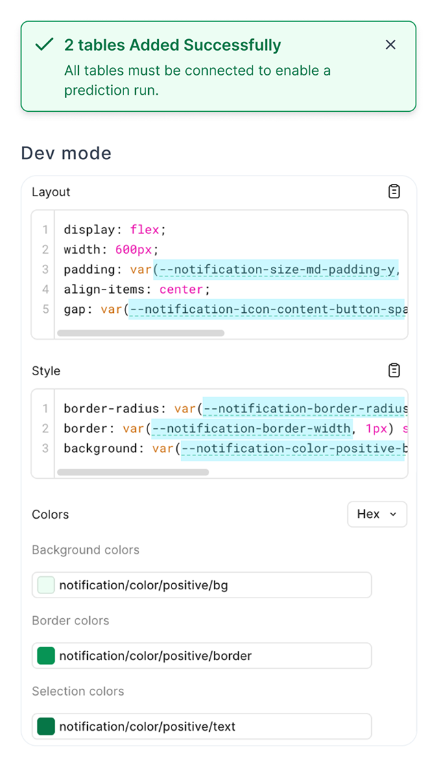The height and width of the screenshot is (767, 439).
Task: Click the 'display: flex' code line
Action: pyautogui.click(x=115, y=230)
